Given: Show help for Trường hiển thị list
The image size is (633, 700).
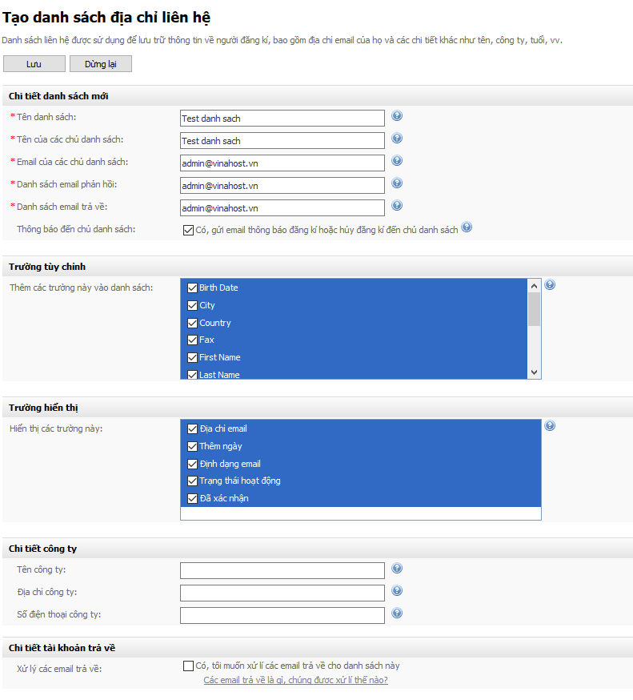Looking at the screenshot, I should [x=550, y=426].
